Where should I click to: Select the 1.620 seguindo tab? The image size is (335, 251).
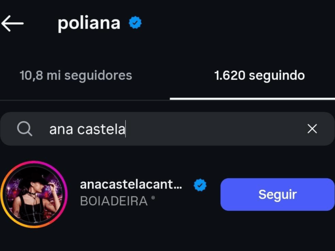point(259,75)
